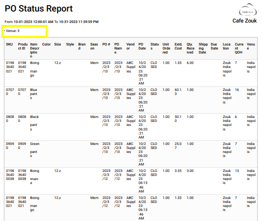Click the SKU cell 019836400038
This screenshot has width=262, height=221.
[10, 175]
